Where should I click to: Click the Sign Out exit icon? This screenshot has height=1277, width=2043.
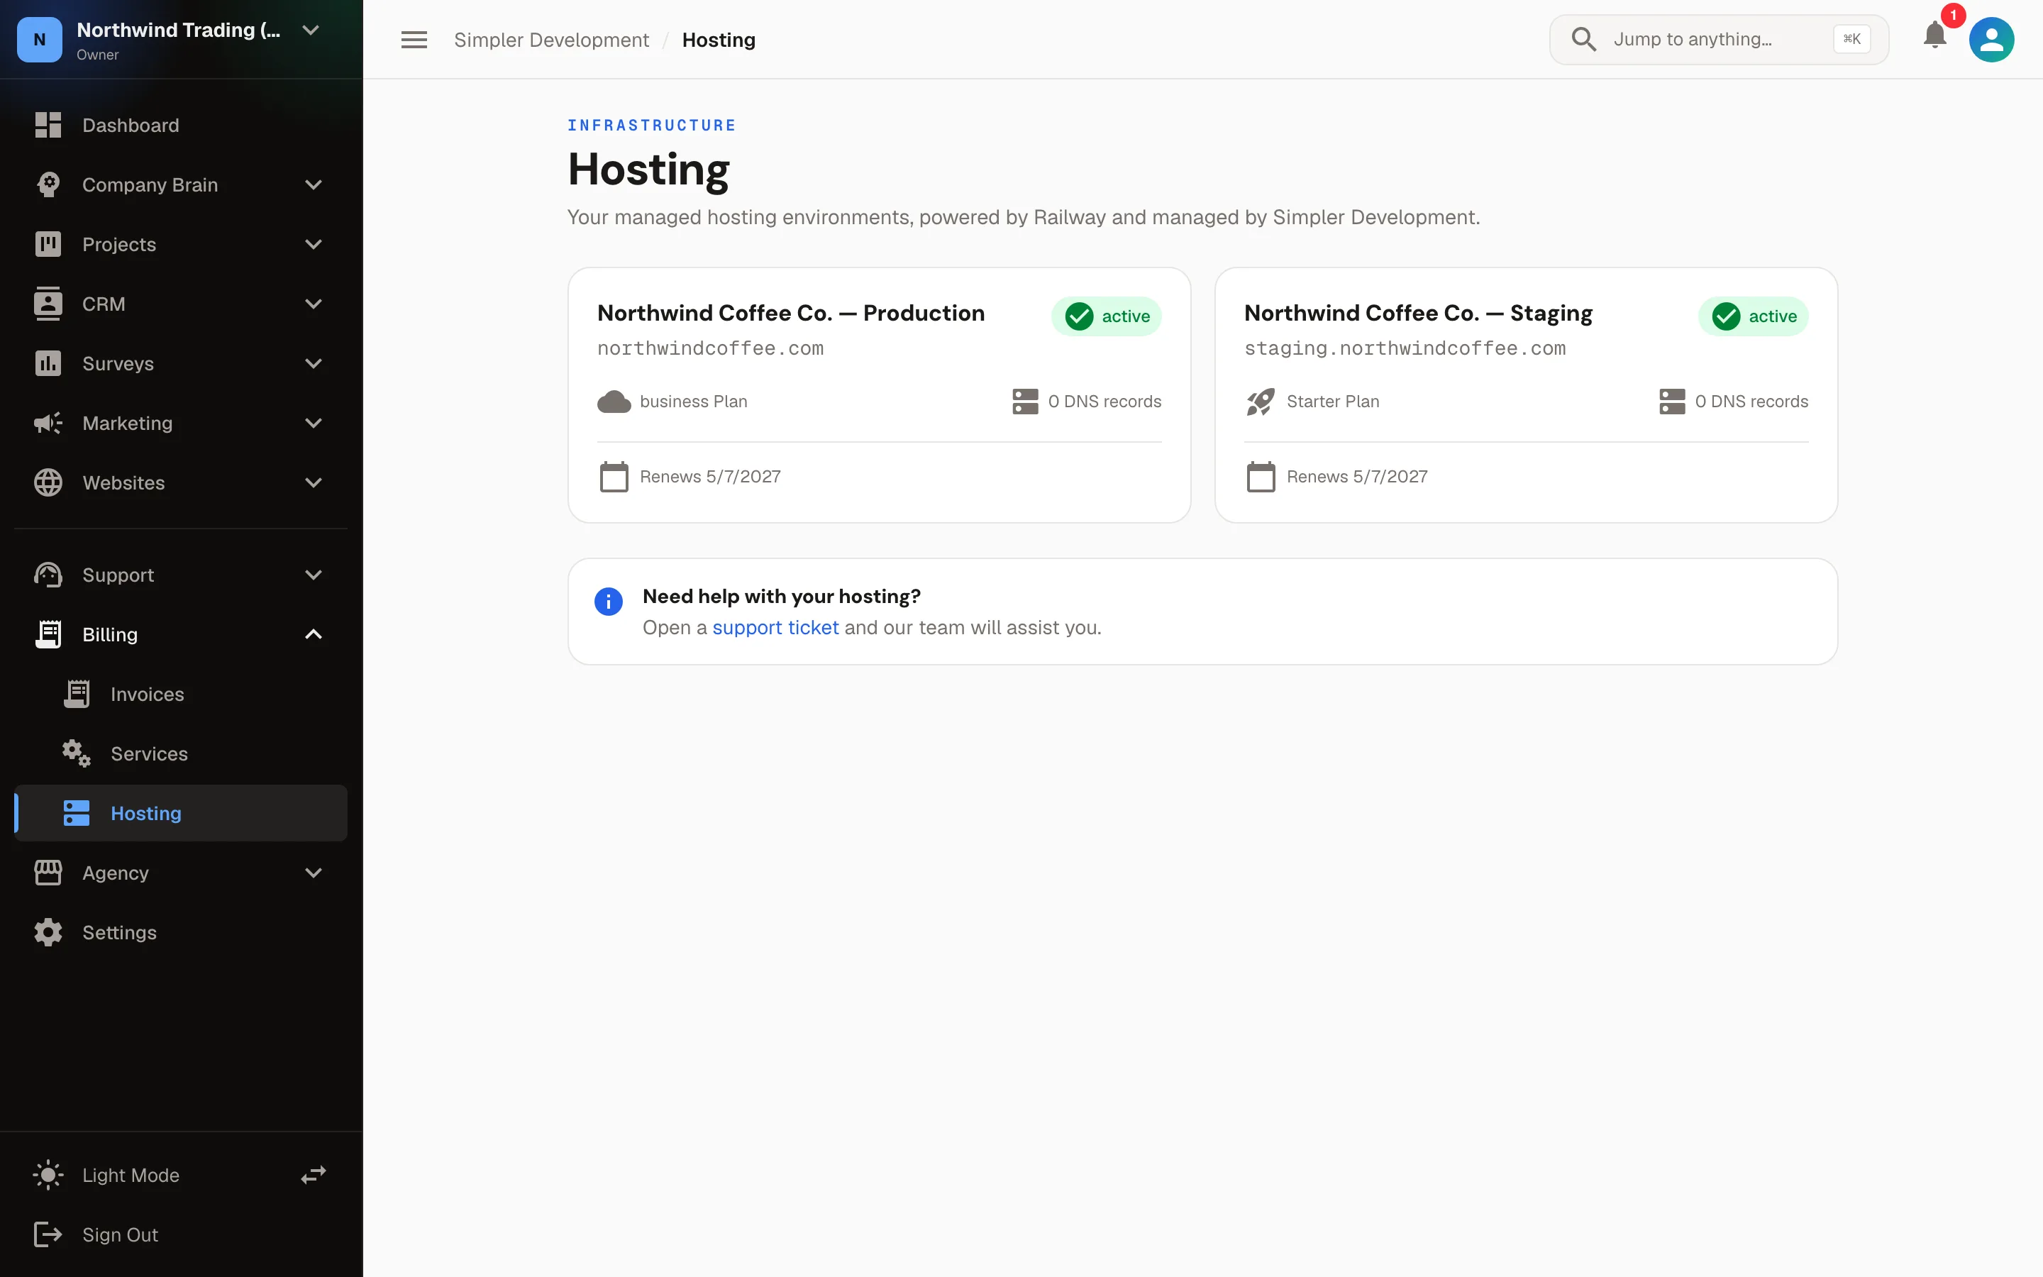(48, 1234)
